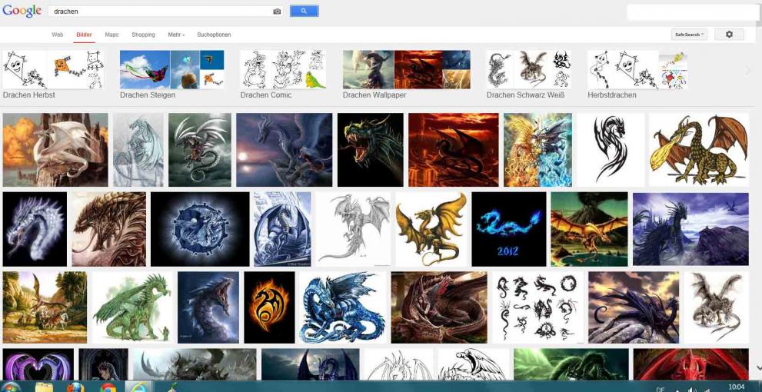Open colorful kite in sky category image
This screenshot has width=762, height=392.
[x=145, y=69]
